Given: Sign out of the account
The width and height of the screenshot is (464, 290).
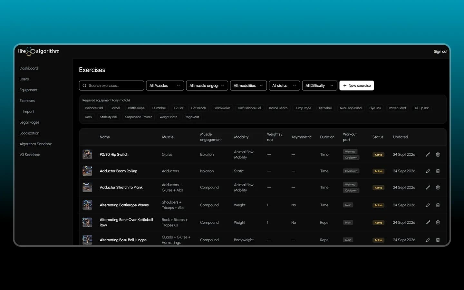Looking at the screenshot, I should coord(440,52).
